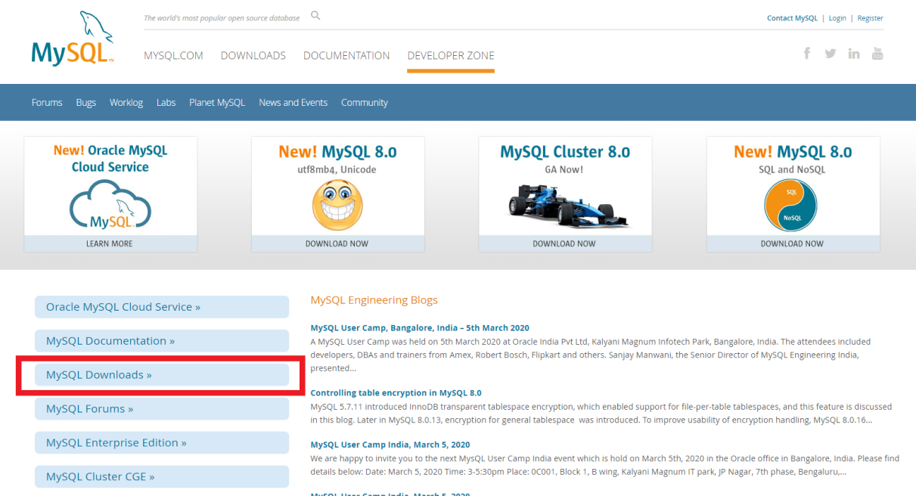Click the Register link
The width and height of the screenshot is (916, 496).
click(x=870, y=18)
